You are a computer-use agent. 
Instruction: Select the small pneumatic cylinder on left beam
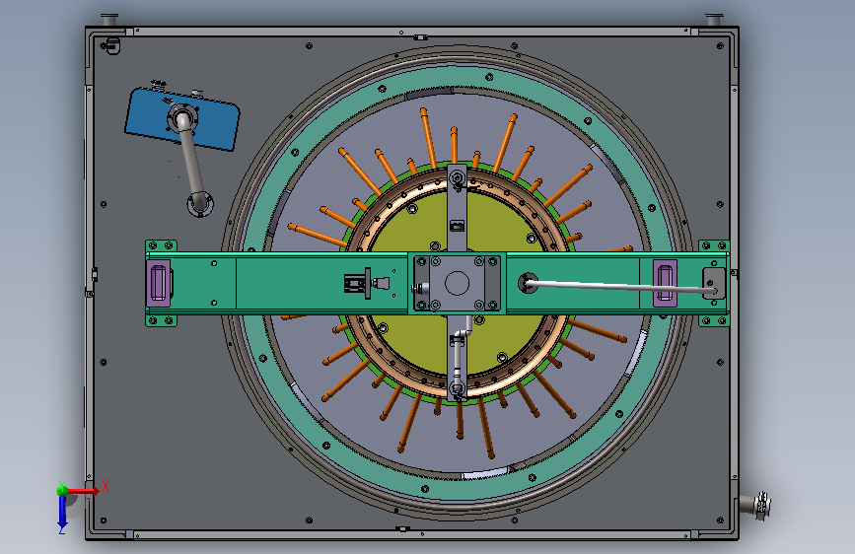point(367,284)
